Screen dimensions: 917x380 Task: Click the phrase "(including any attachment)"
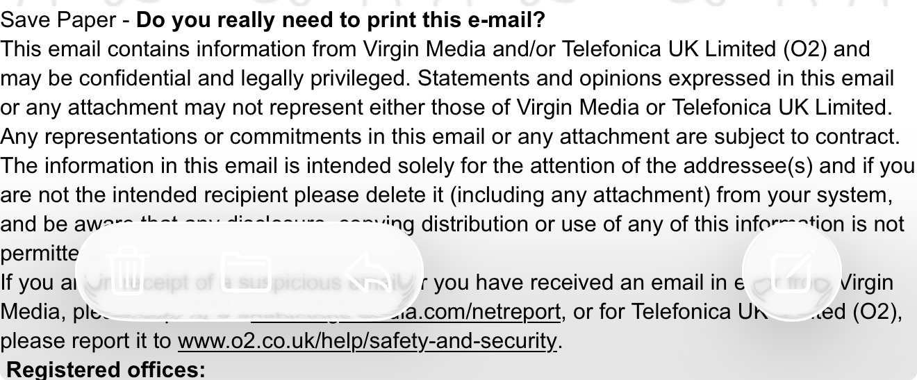pos(580,195)
